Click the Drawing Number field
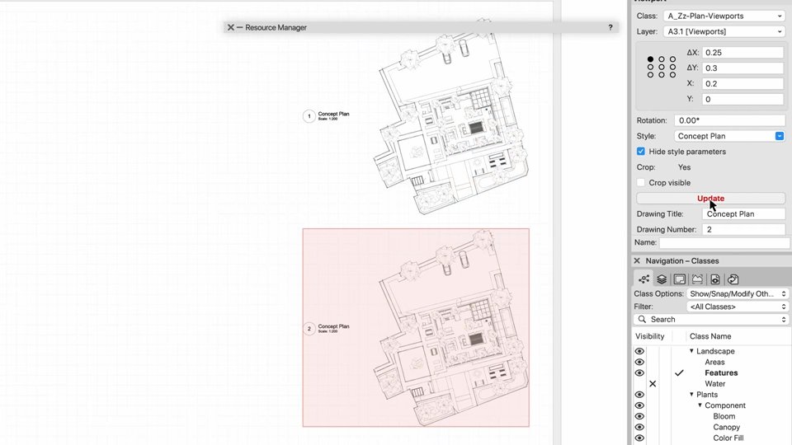The height and width of the screenshot is (445, 792). click(x=743, y=230)
